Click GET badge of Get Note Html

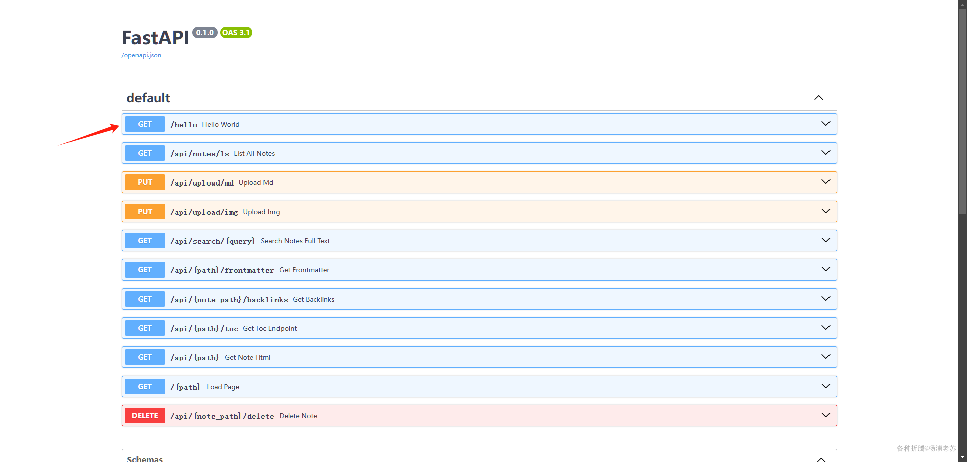145,357
